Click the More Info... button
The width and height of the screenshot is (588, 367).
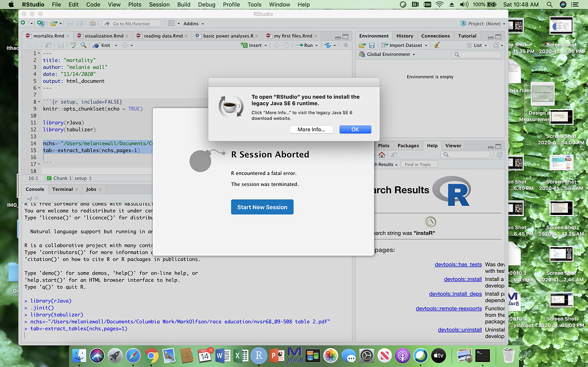coord(311,129)
